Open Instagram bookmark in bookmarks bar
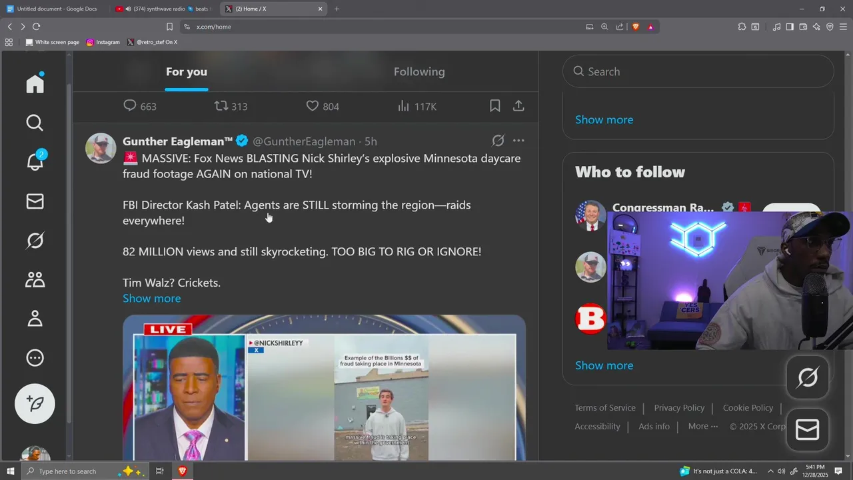Image resolution: width=853 pixels, height=480 pixels. tap(103, 42)
